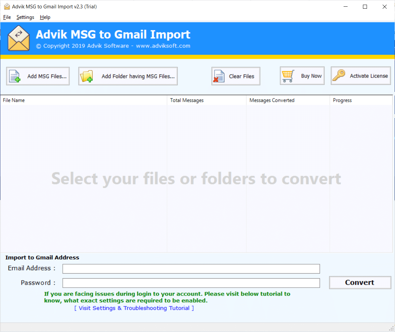395x332 pixels.
Task: Focus the Email Address input field
Action: point(191,269)
